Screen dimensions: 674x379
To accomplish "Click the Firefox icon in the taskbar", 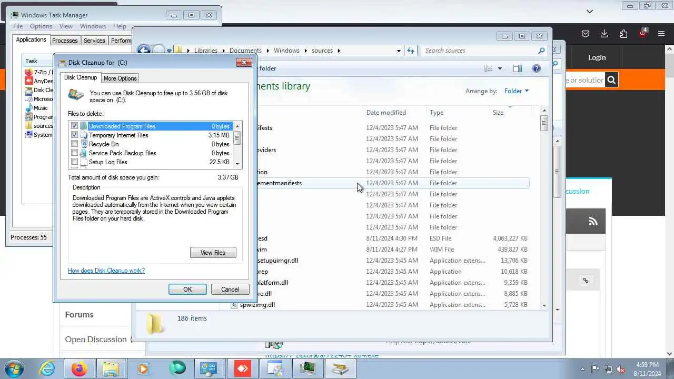I will 80,368.
